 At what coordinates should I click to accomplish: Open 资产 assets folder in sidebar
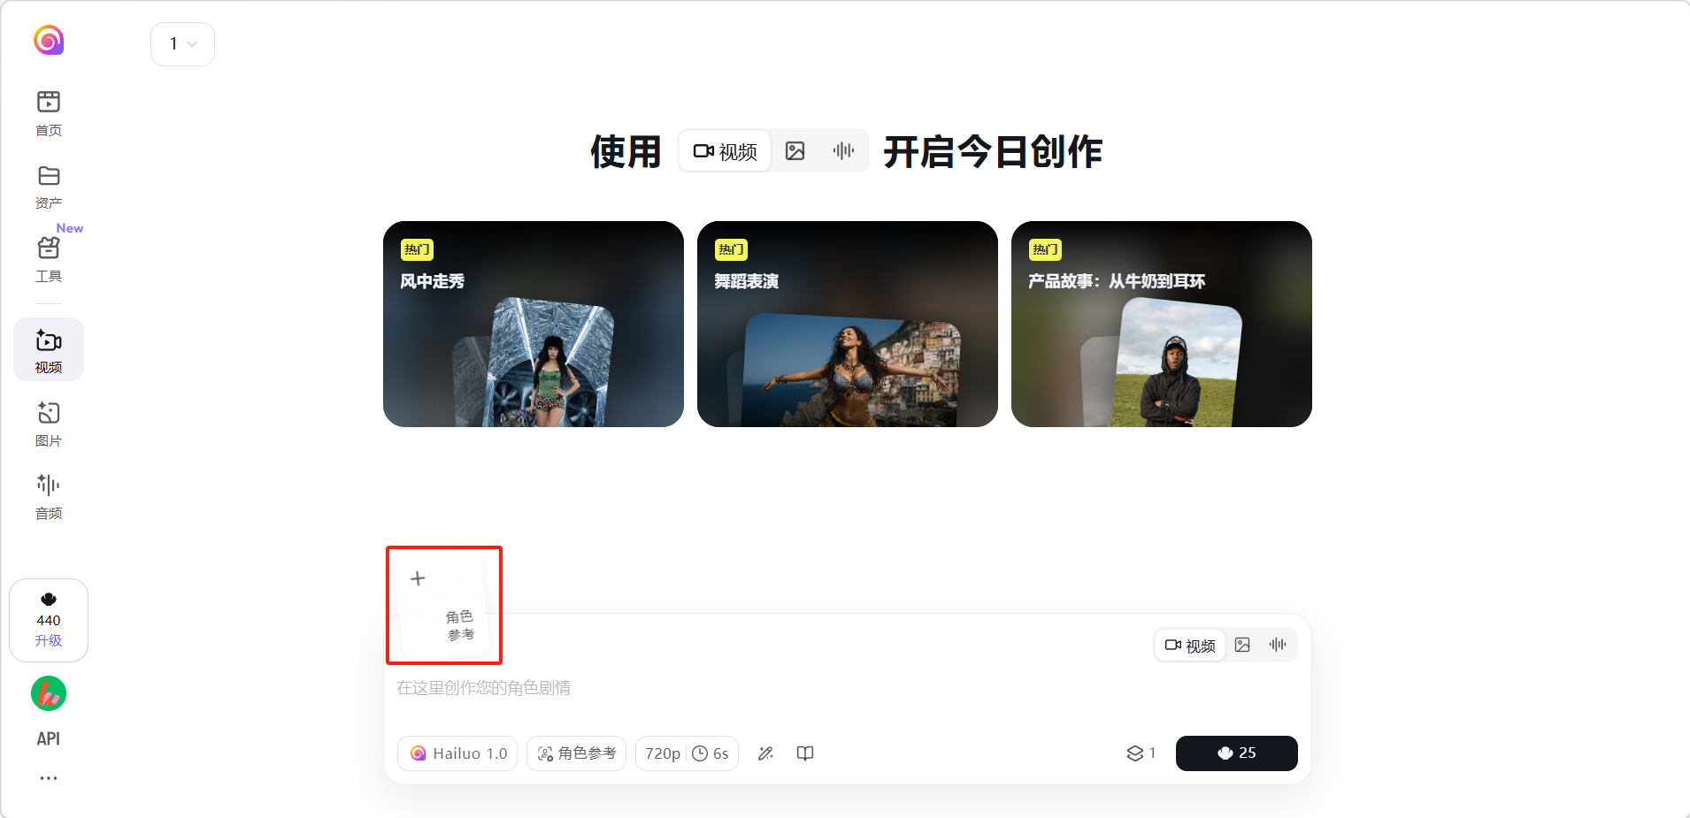tap(49, 187)
